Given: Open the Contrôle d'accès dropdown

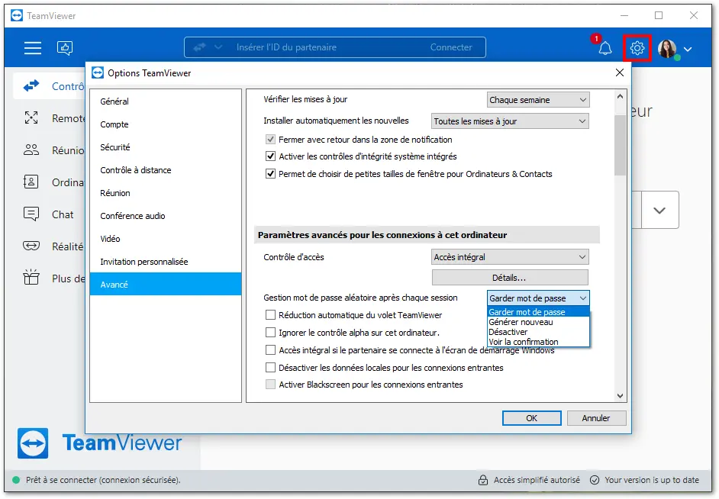Looking at the screenshot, I should [510, 257].
